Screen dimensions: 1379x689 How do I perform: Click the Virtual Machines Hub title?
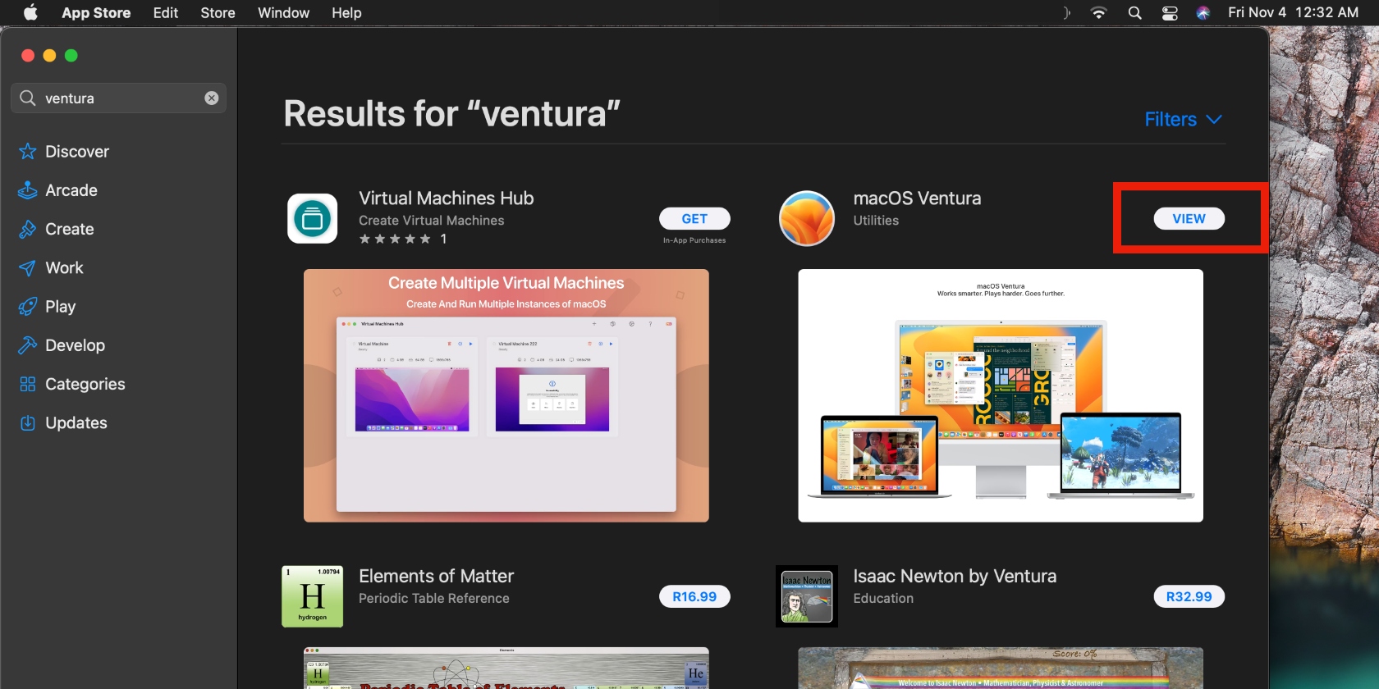pyautogui.click(x=447, y=198)
